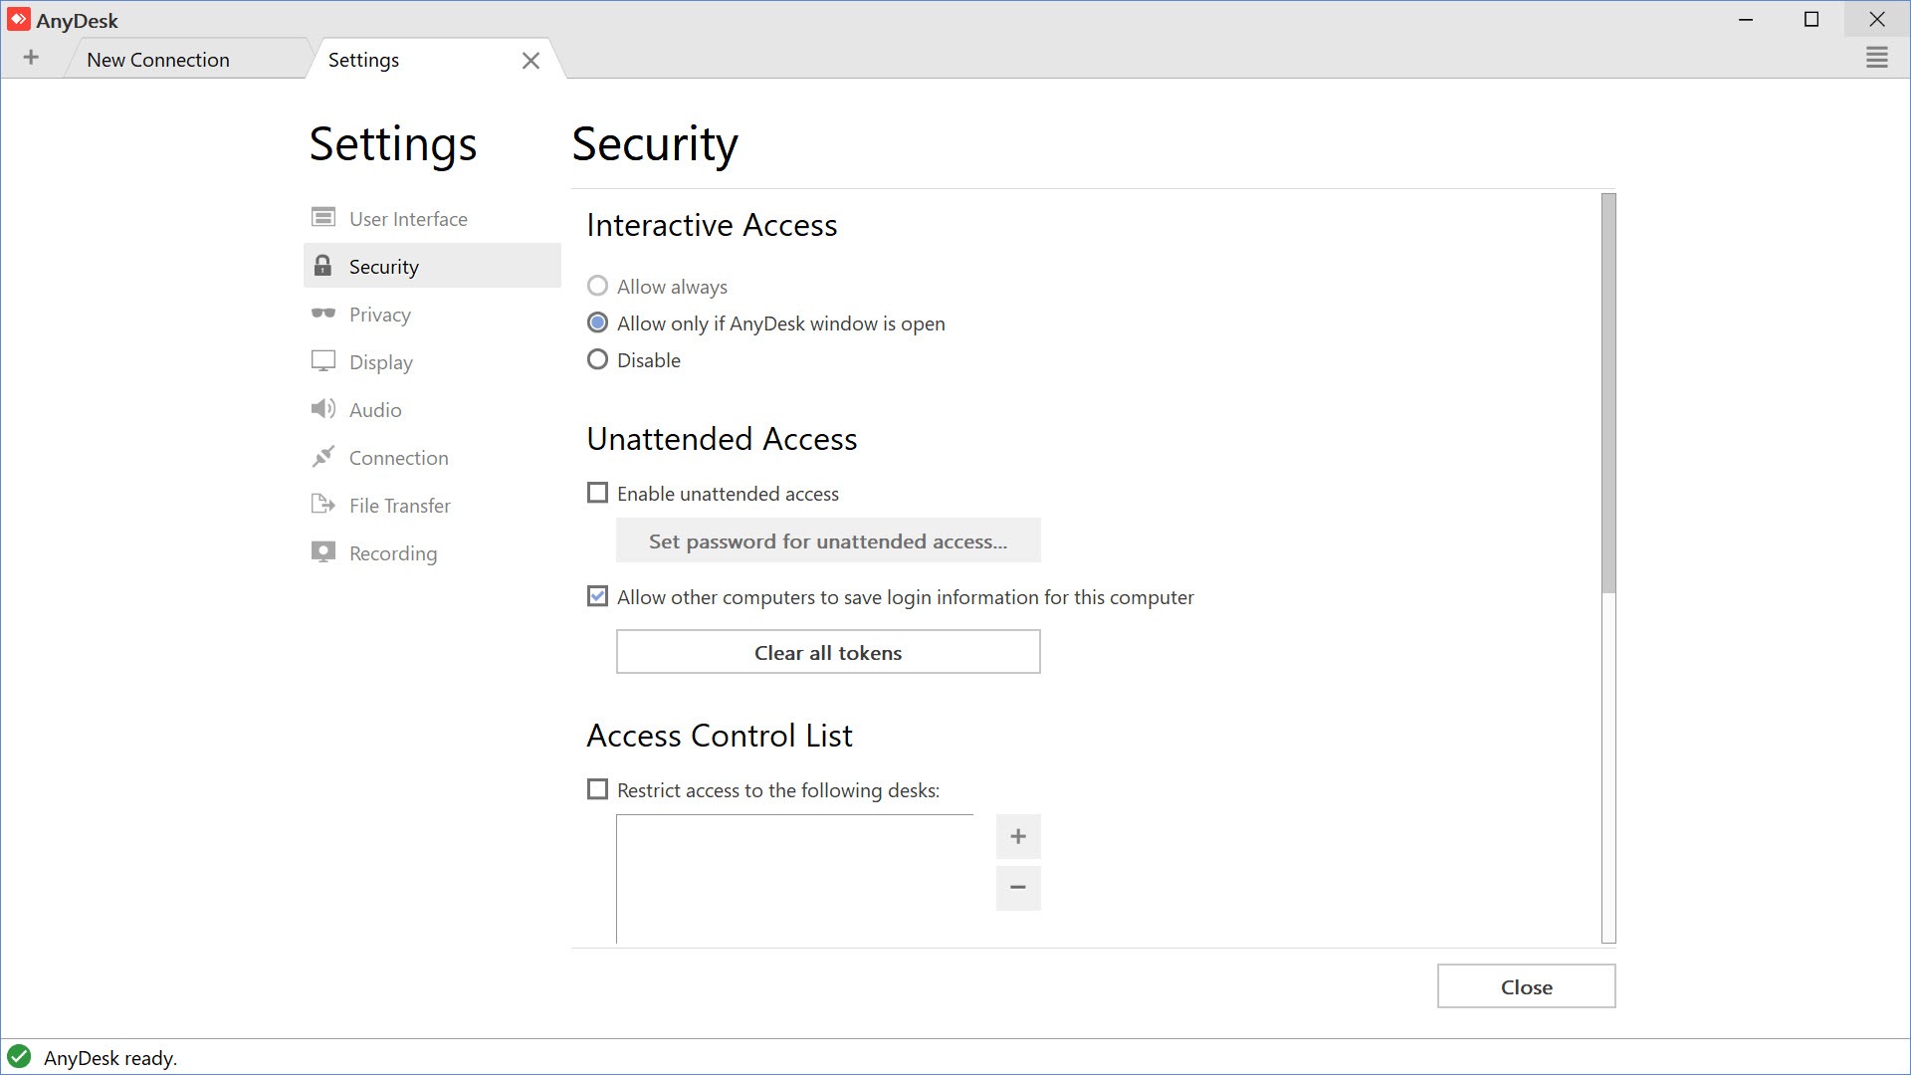
Task: Close the Settings tab
Action: [x=531, y=61]
